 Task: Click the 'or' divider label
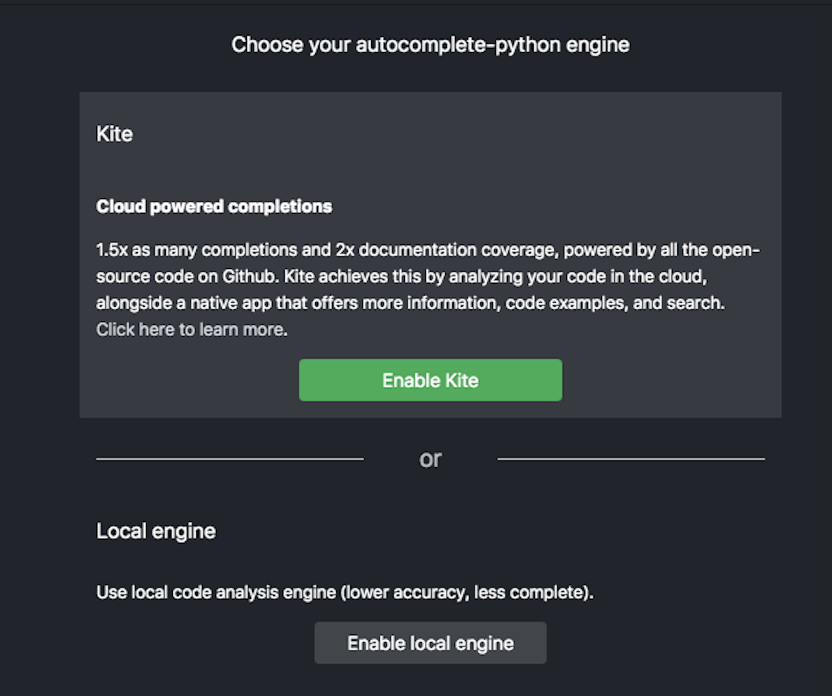pos(430,459)
